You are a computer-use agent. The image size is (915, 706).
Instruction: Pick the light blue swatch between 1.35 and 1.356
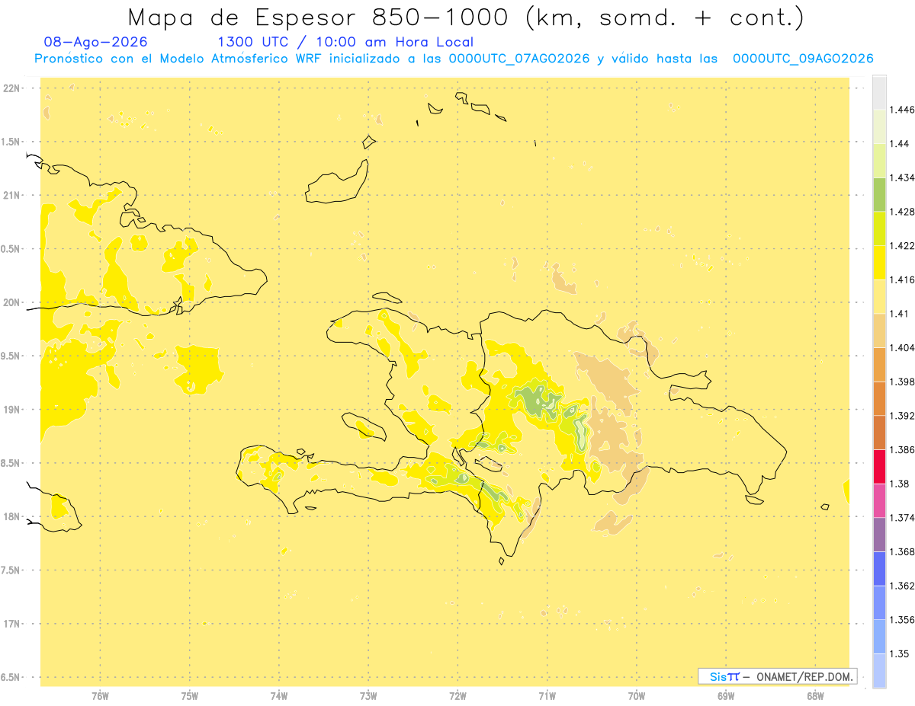879,637
